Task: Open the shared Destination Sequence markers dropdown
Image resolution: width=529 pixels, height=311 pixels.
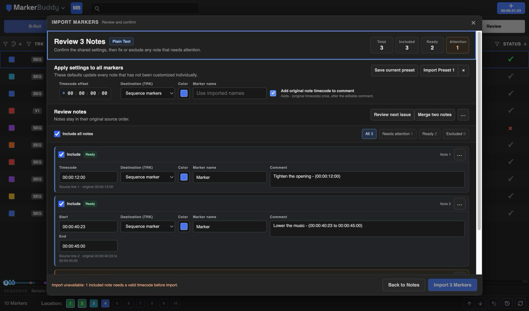Action: click(148, 93)
